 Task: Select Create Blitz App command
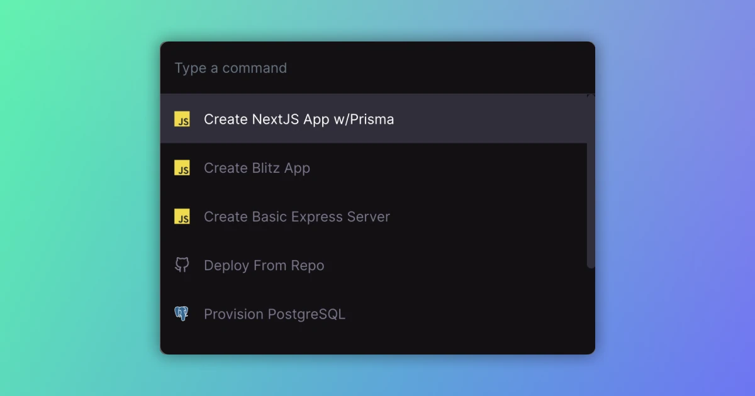(374, 168)
